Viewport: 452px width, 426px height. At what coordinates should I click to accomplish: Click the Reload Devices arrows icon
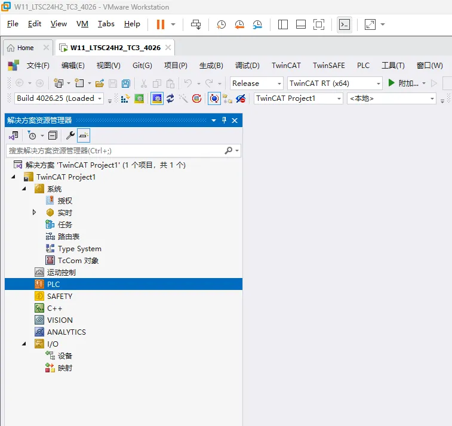point(170,99)
